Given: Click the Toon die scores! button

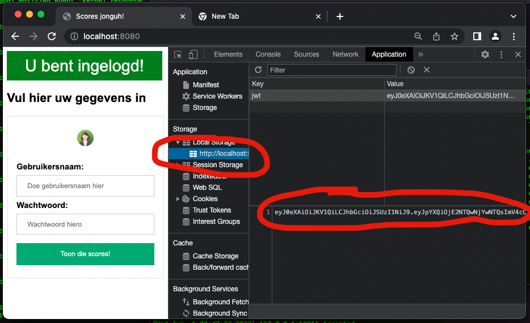Looking at the screenshot, I should (x=85, y=254).
